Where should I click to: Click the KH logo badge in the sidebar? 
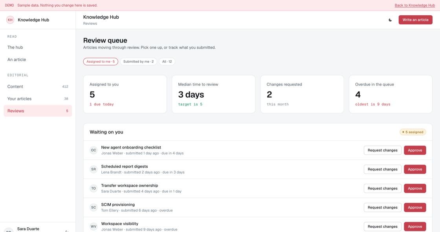10,20
